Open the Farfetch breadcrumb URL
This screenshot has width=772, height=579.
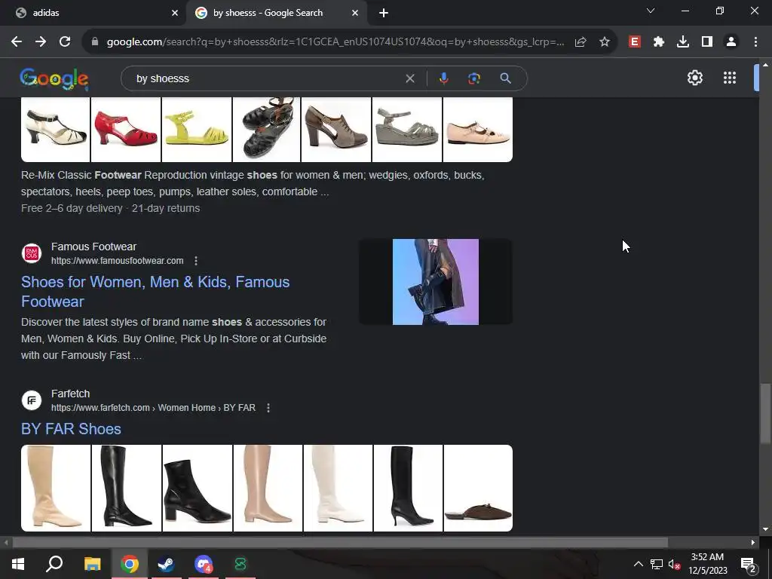(153, 408)
